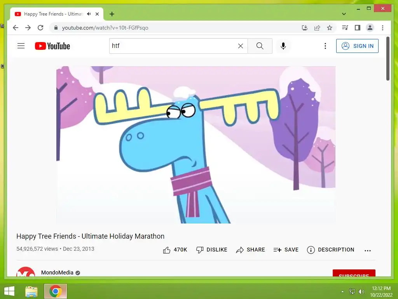Toggle the Chrome side panel
Image resolution: width=398 pixels, height=299 pixels.
tap(358, 28)
